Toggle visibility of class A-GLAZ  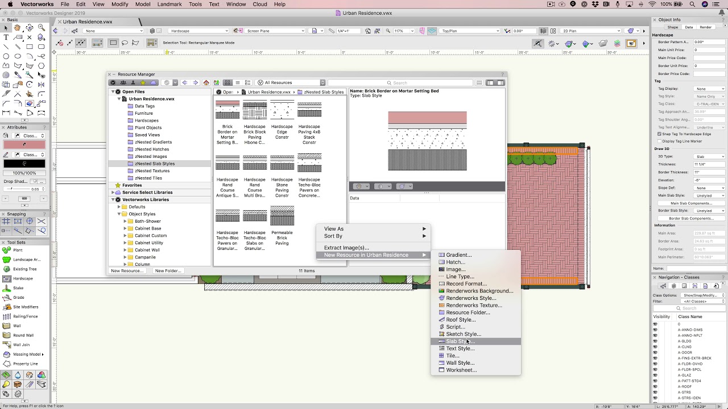point(655,375)
